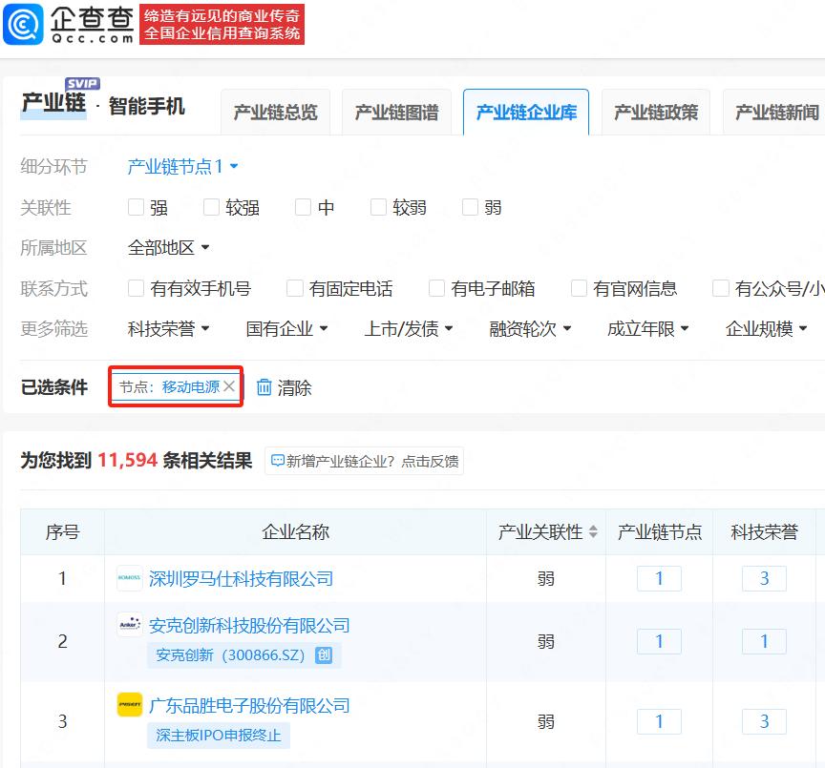Click the Anker company logo
Image resolution: width=825 pixels, height=768 pixels.
click(130, 625)
